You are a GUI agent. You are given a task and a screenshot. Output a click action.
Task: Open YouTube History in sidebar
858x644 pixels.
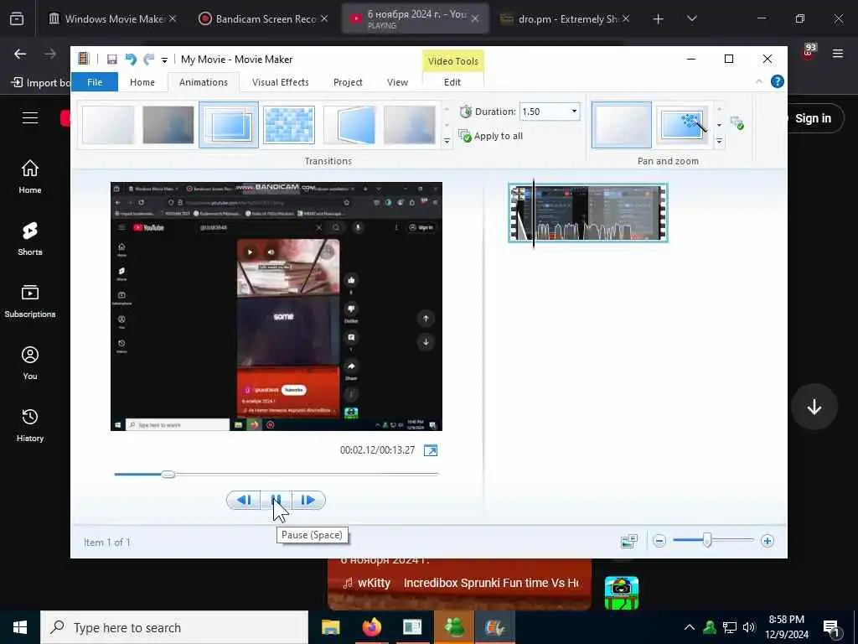pyautogui.click(x=30, y=425)
